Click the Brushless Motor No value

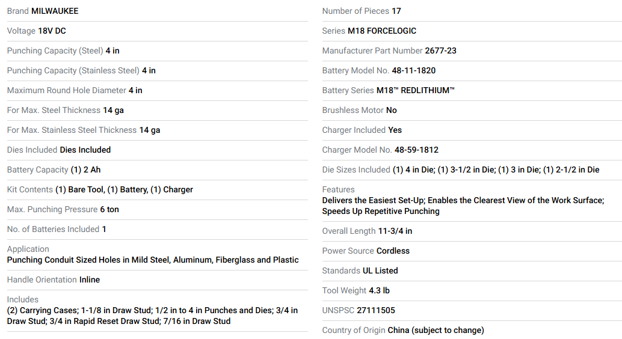point(391,110)
